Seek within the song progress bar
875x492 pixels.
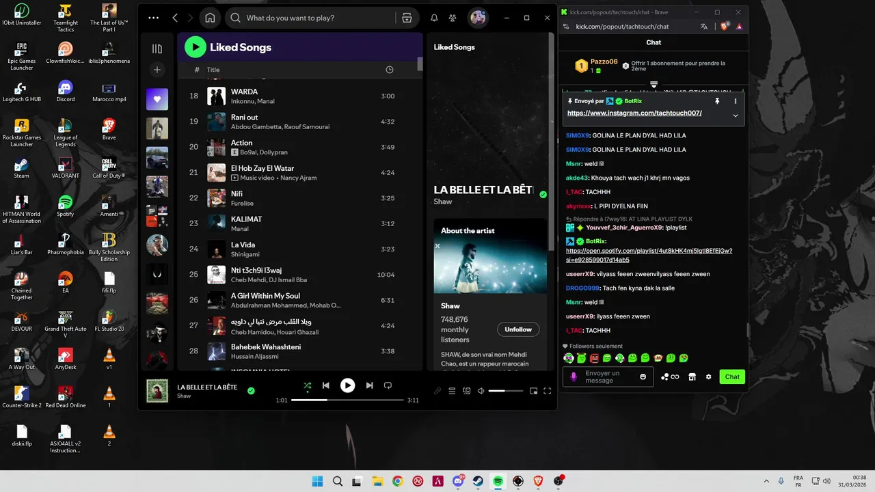[x=347, y=400]
